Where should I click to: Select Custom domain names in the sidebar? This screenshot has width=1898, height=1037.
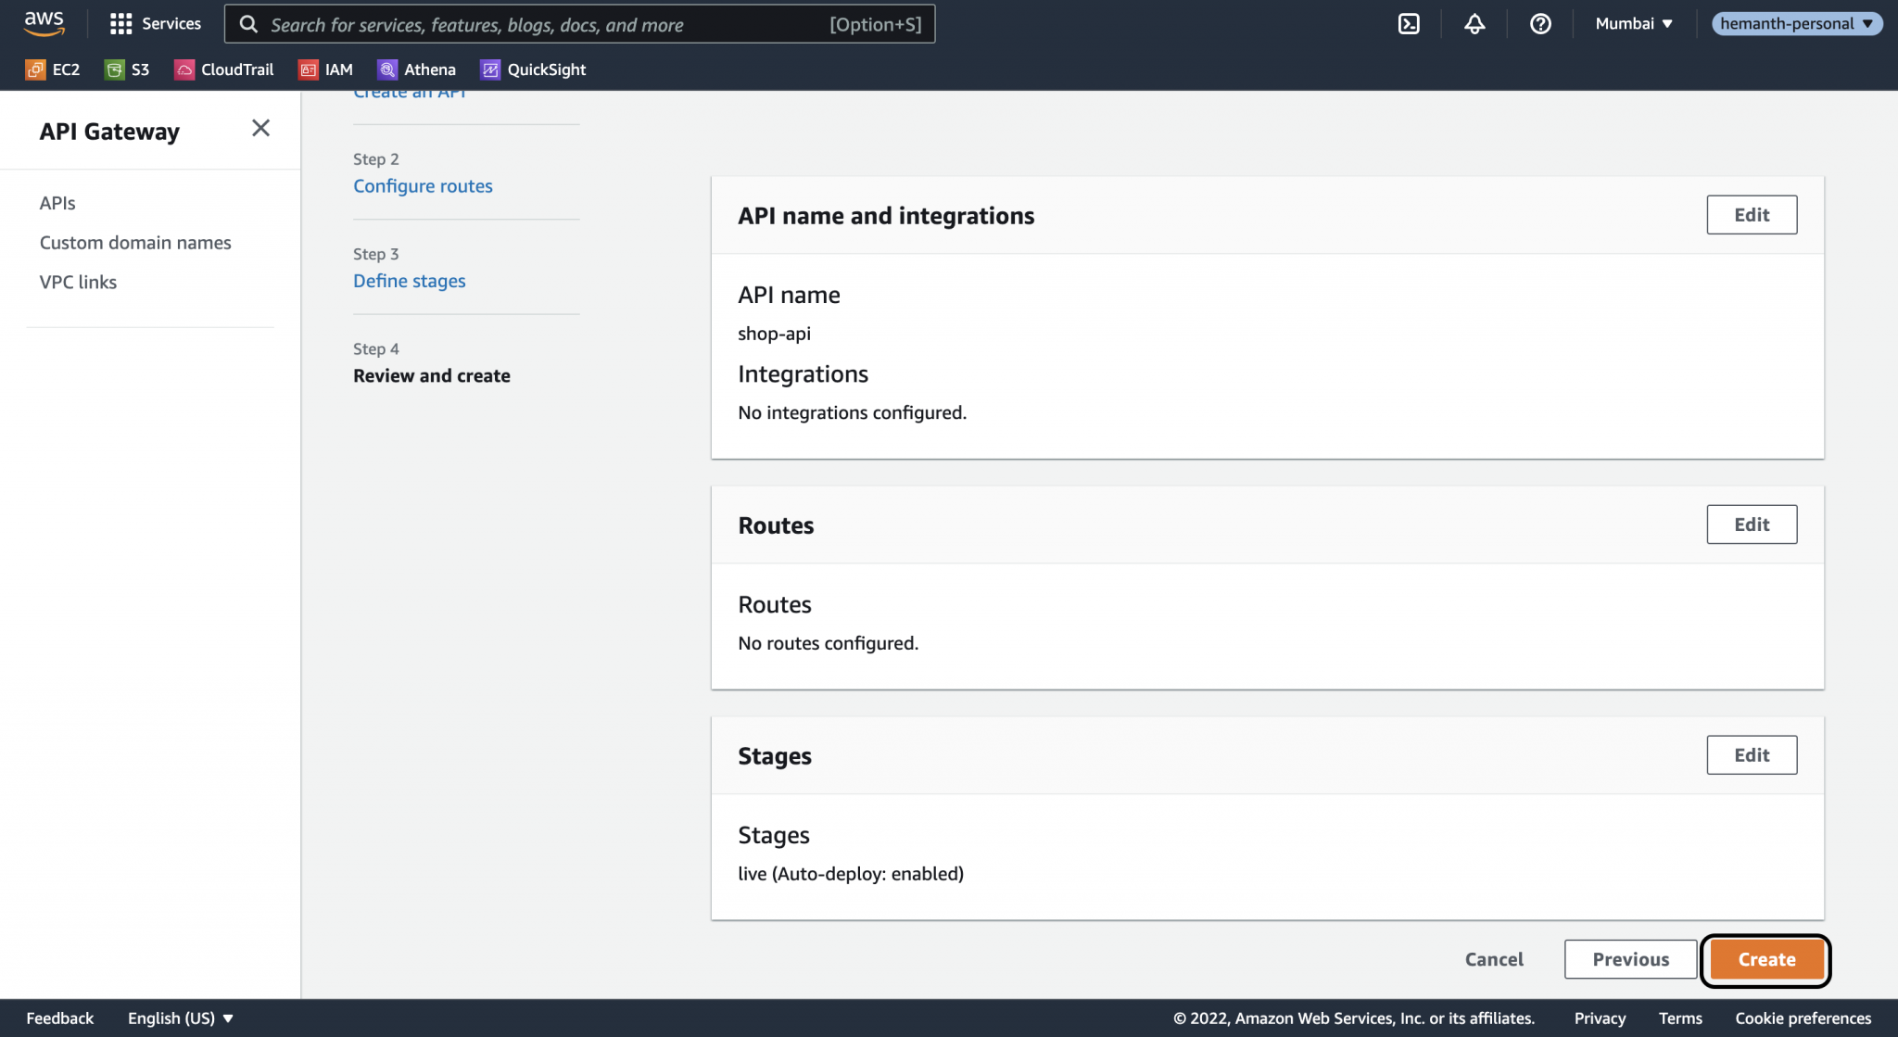(x=135, y=242)
